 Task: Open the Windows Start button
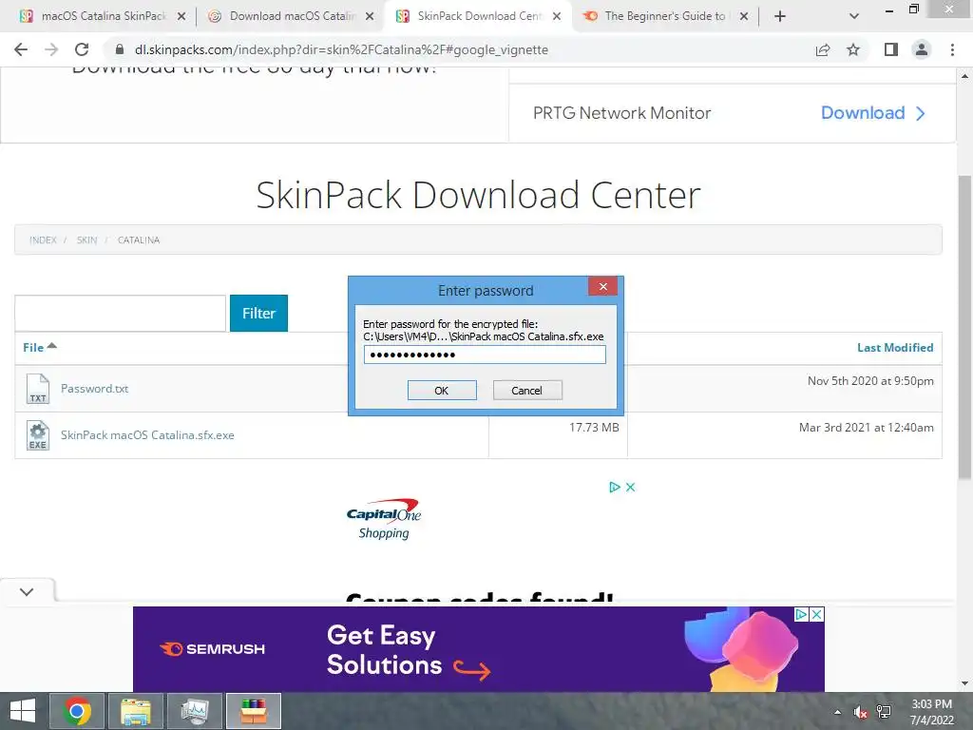coord(23,711)
